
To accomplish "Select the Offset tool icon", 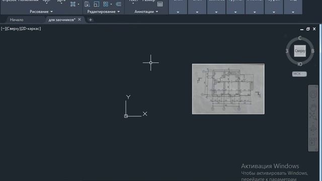I will (119, 4).
